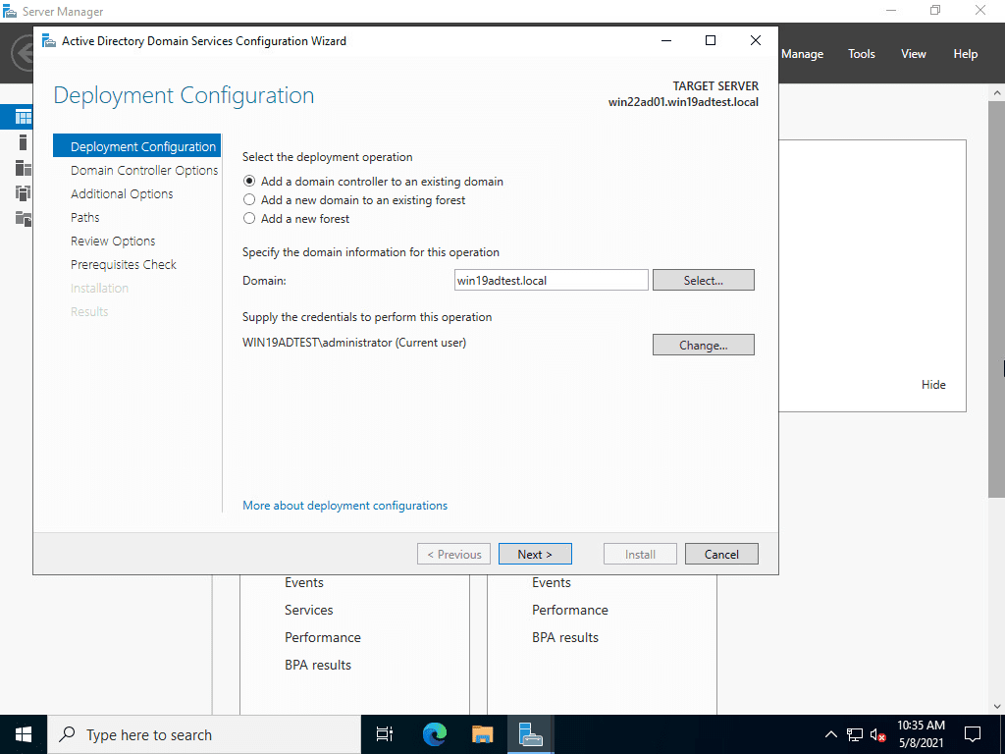Launch Microsoft Edge from the taskbar
The height and width of the screenshot is (754, 1005).
(433, 733)
